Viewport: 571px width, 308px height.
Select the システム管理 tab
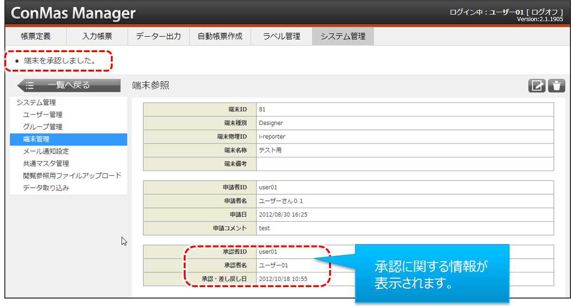pyautogui.click(x=343, y=36)
